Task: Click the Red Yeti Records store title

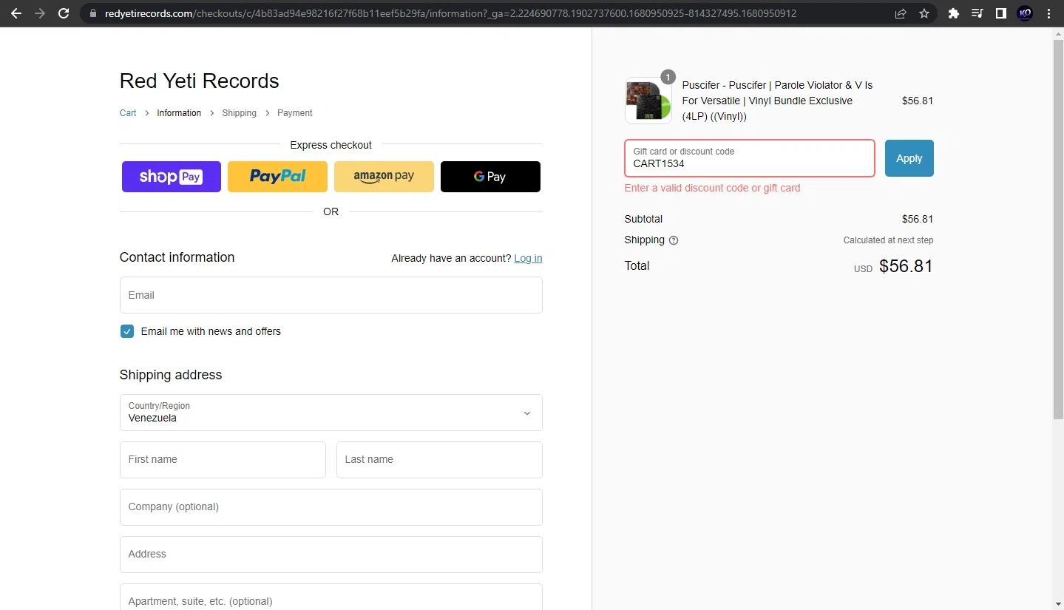Action: (x=200, y=81)
